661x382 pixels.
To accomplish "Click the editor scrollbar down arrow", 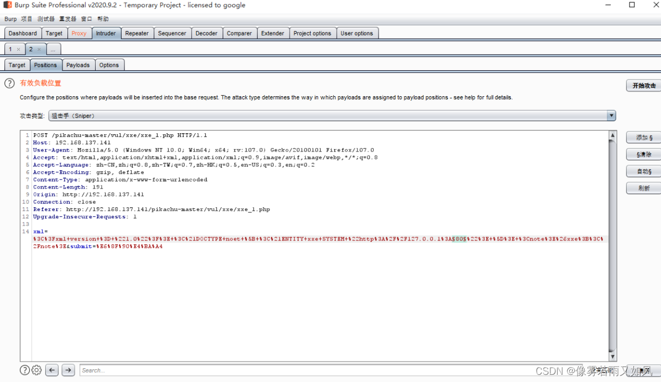I will (x=613, y=357).
